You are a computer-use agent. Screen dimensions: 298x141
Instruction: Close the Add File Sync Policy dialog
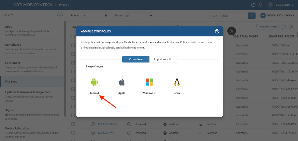(232, 31)
